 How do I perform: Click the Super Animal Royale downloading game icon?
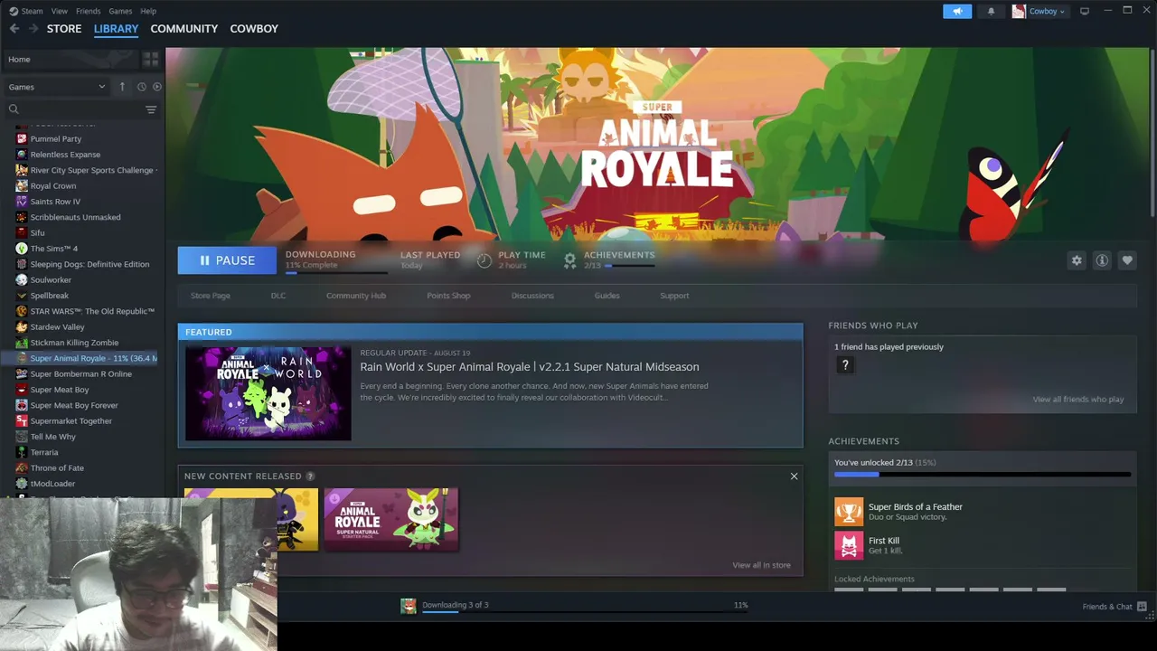pyautogui.click(x=409, y=606)
